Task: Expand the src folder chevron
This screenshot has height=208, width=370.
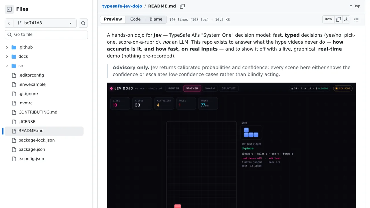Action: (x=7, y=66)
